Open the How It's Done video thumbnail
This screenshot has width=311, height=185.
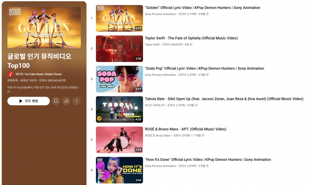pos(119,170)
